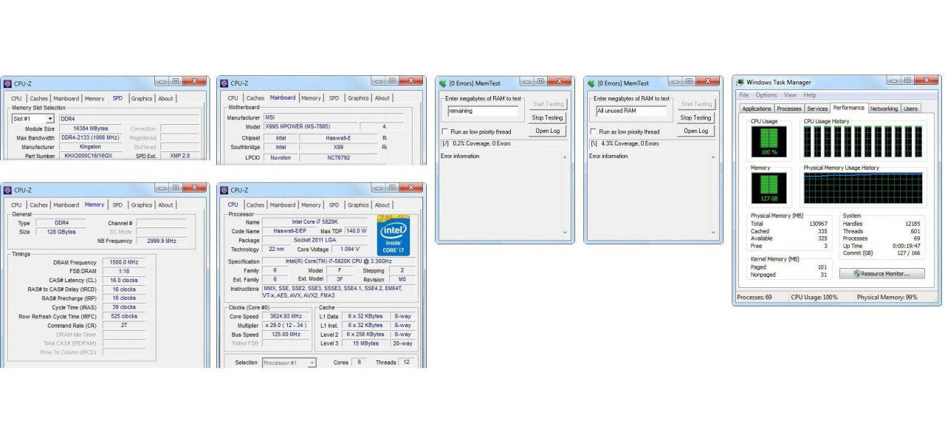Image resolution: width=945 pixels, height=443 pixels.
Task: Click the 'XMP 2.0' SPD Ext. value
Action: click(x=179, y=156)
